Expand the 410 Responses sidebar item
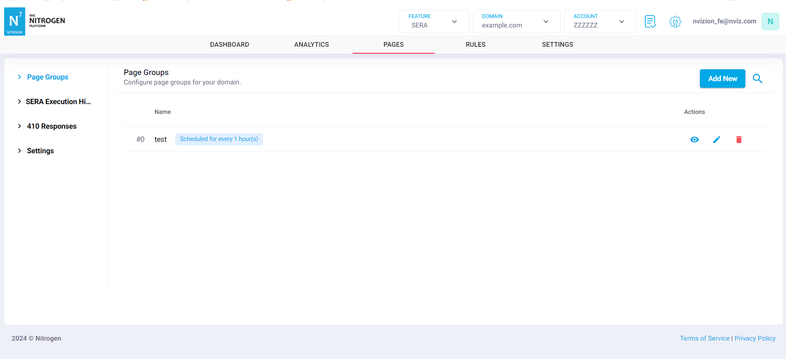The width and height of the screenshot is (786, 359). (x=52, y=126)
